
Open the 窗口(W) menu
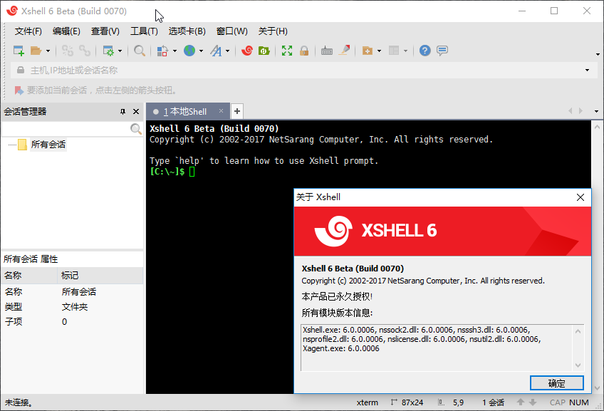coord(232,31)
